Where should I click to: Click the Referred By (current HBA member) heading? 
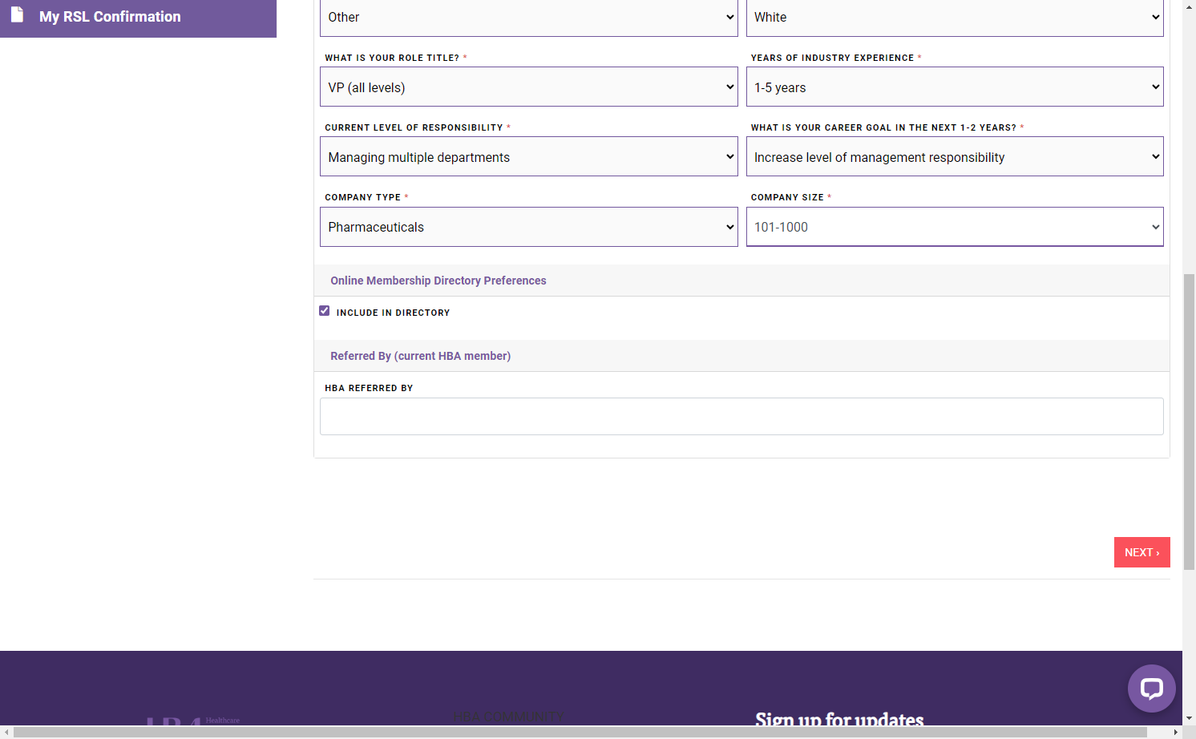click(x=421, y=356)
